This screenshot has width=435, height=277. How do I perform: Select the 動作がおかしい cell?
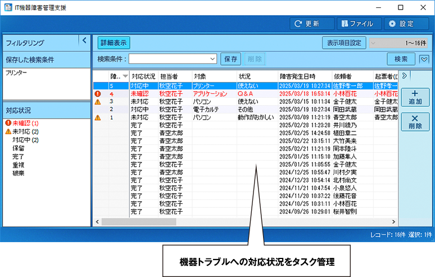tap(257, 117)
